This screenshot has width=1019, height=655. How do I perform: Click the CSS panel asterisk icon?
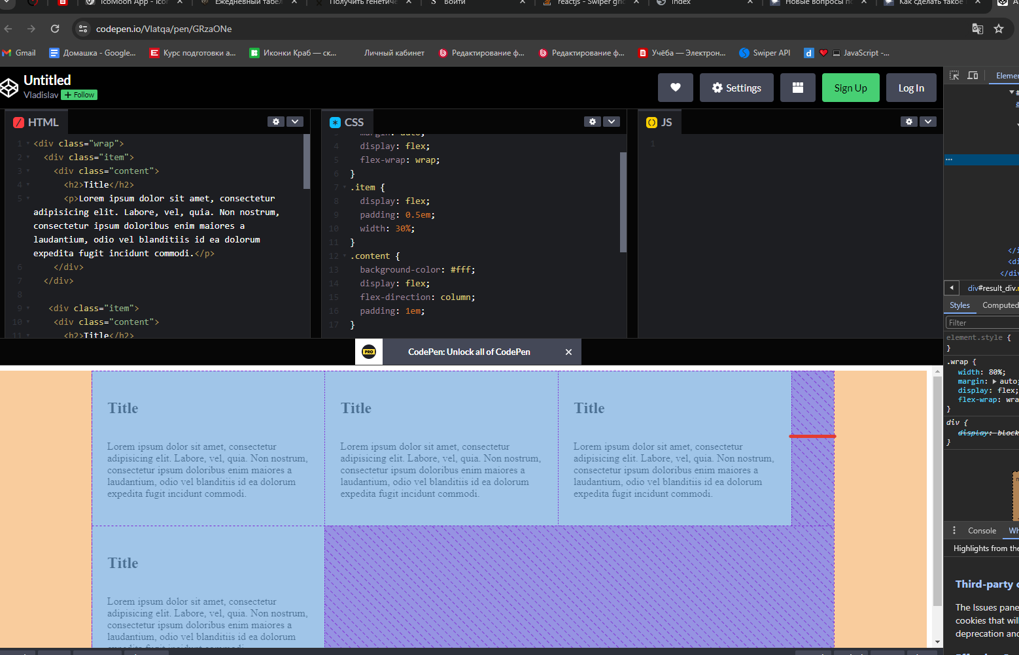click(x=335, y=122)
